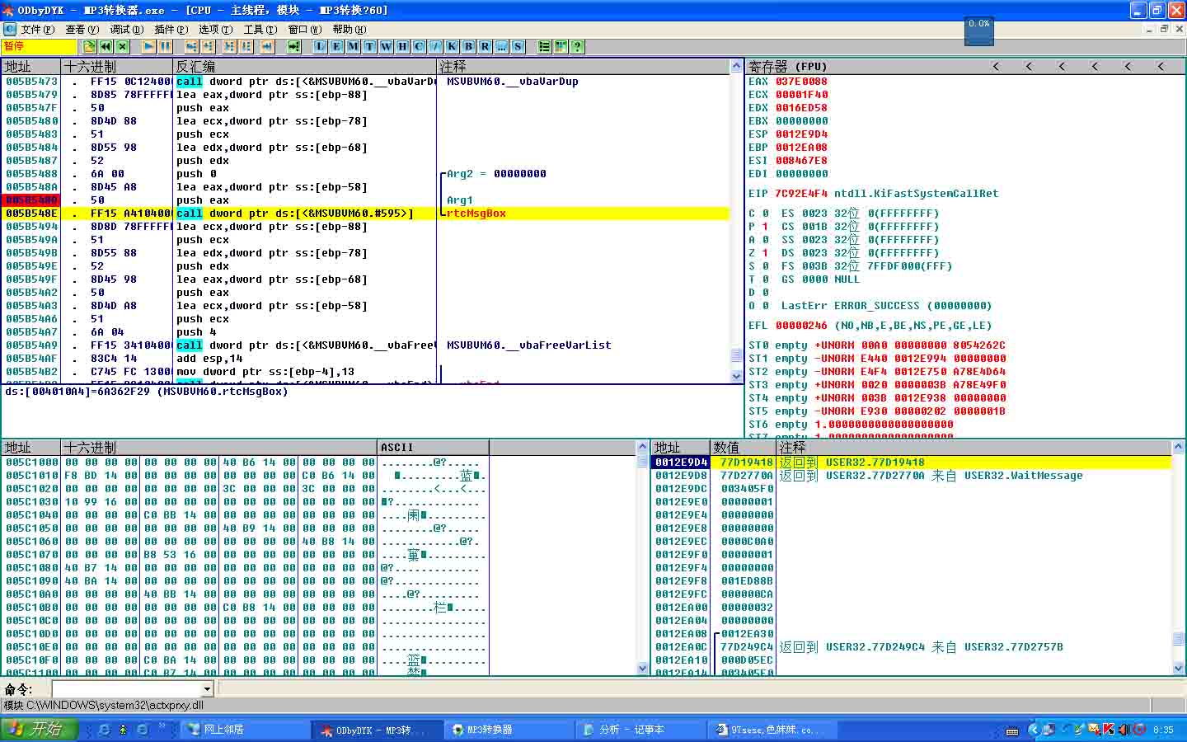Click the debugging options list icon
Screen dimensions: 1187x742
tap(544, 47)
